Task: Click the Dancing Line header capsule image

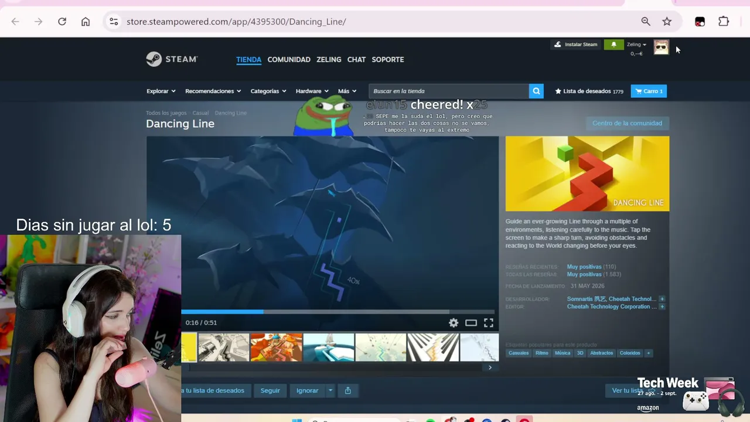Action: coord(587,173)
